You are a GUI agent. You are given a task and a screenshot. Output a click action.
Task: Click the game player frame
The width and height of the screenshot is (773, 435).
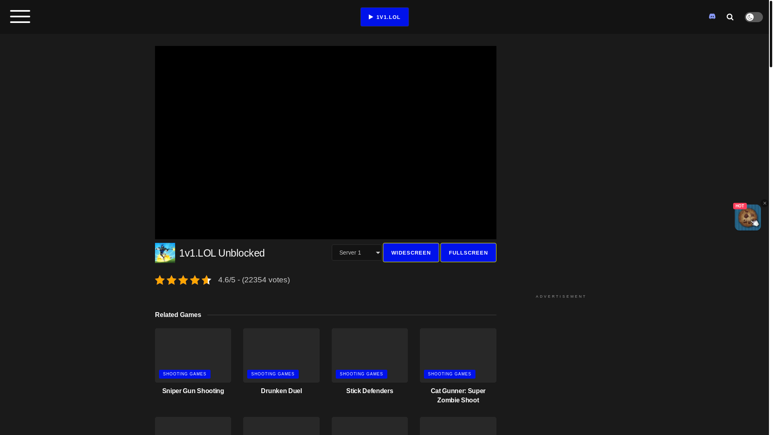[326, 143]
